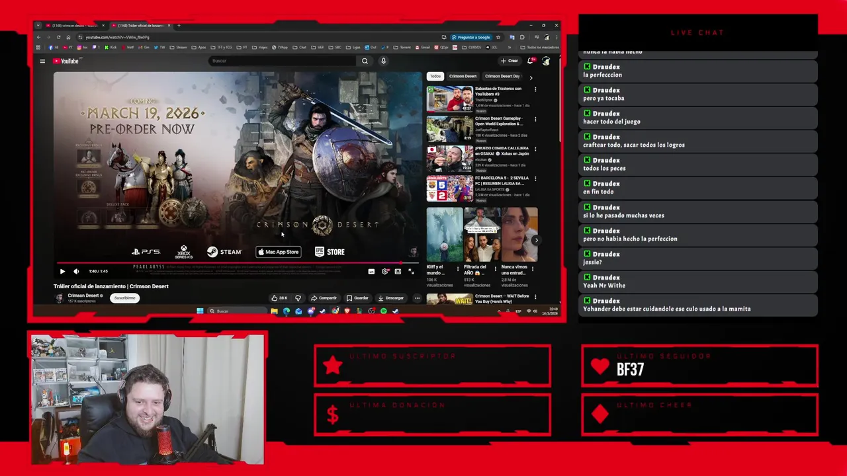Play the Crimson Desert trailer video
This screenshot has width=847, height=476.
tap(62, 271)
